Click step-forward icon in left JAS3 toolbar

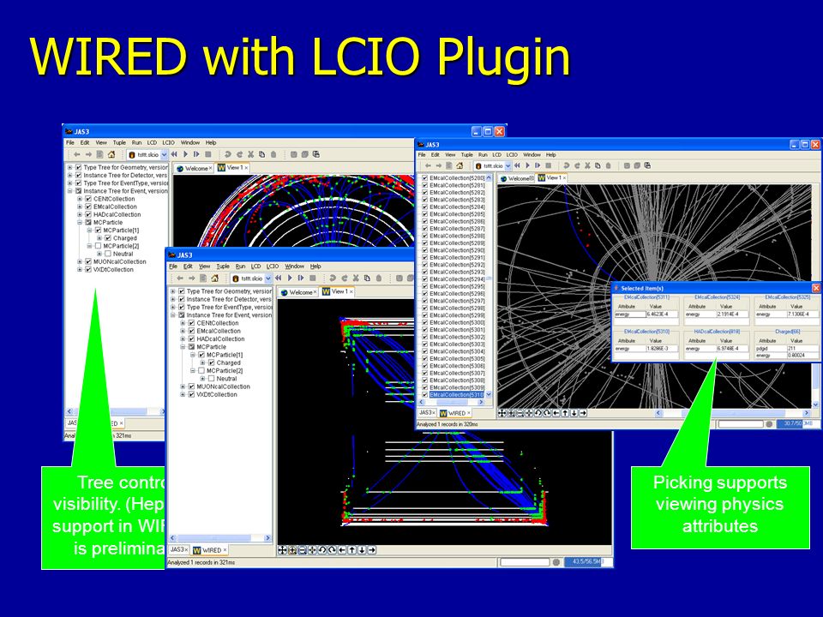click(196, 154)
